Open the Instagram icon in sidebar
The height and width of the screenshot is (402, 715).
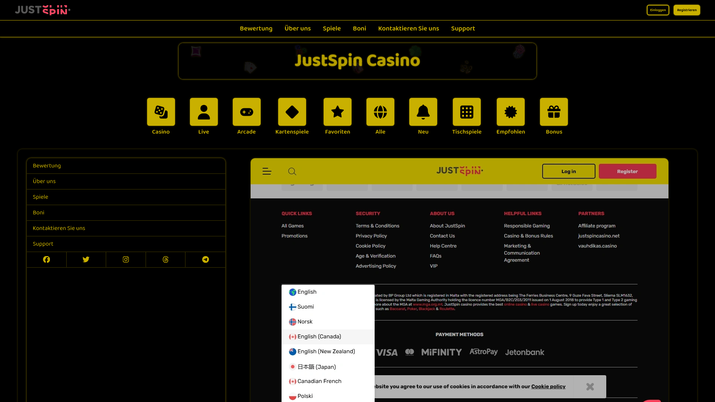[126, 259]
